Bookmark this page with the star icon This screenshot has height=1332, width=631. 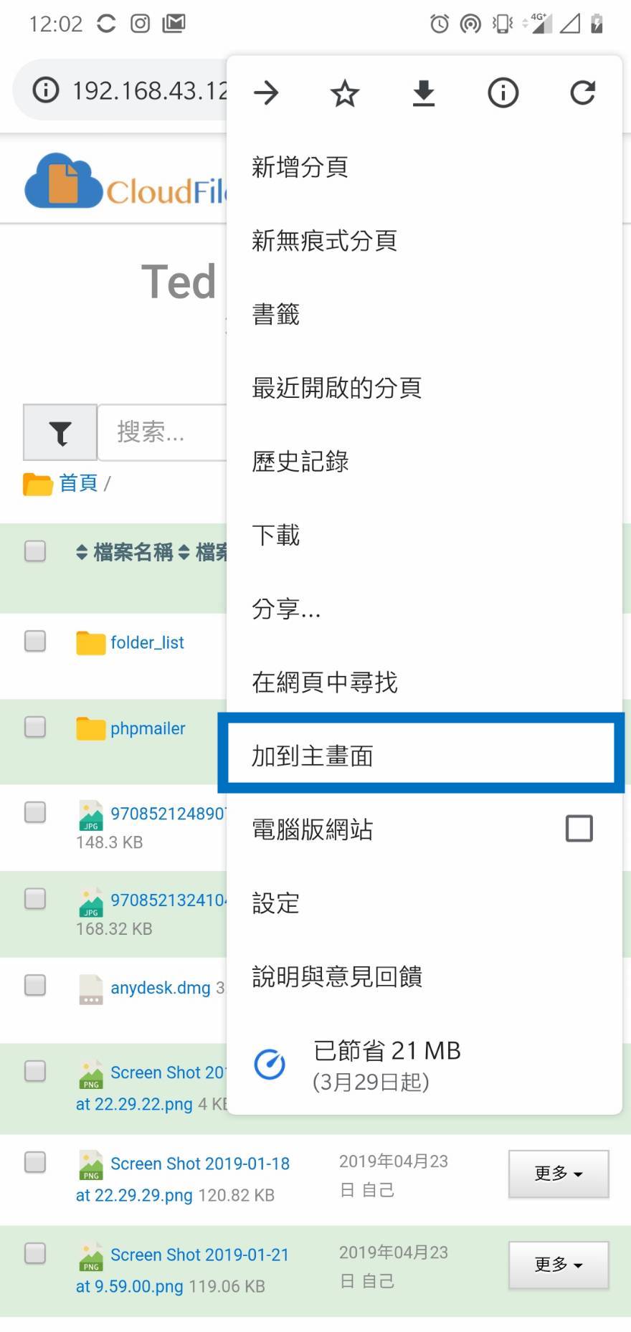click(x=345, y=93)
